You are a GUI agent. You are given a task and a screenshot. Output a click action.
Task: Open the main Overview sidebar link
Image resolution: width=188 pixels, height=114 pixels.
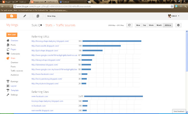click(14, 41)
